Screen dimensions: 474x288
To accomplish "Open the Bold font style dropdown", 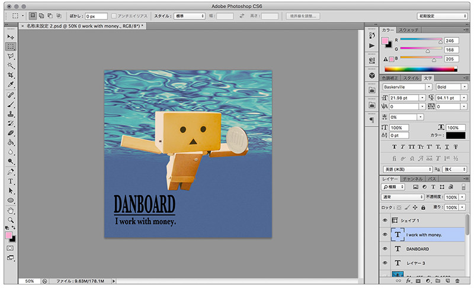I will [x=465, y=87].
